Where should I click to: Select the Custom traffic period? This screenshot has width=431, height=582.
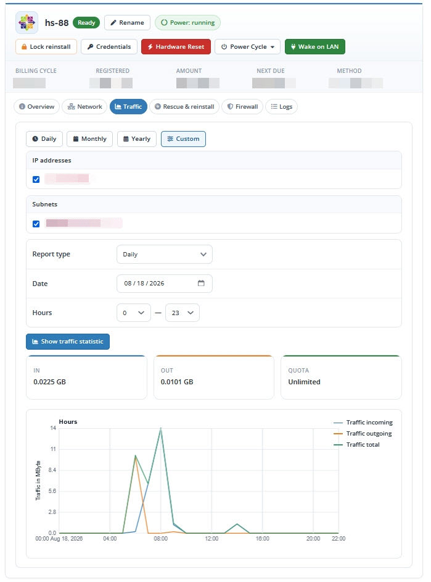[183, 139]
